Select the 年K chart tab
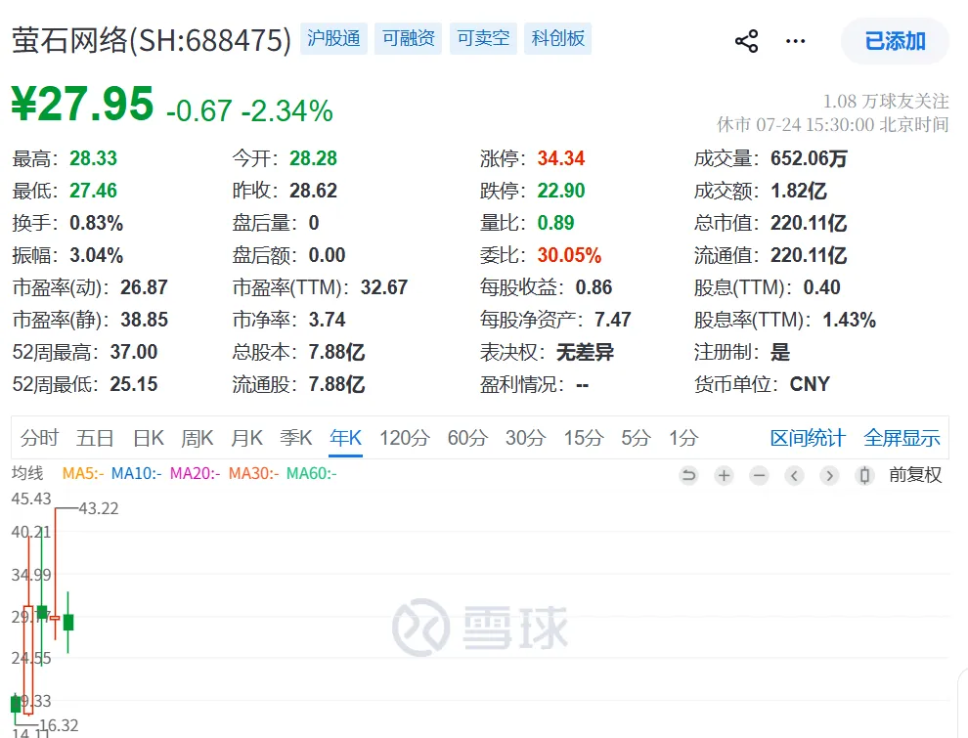968x738 pixels. pos(345,438)
